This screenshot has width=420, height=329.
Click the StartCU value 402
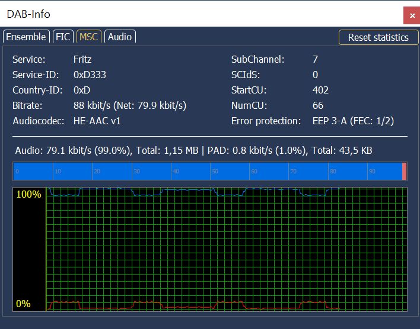coord(320,90)
